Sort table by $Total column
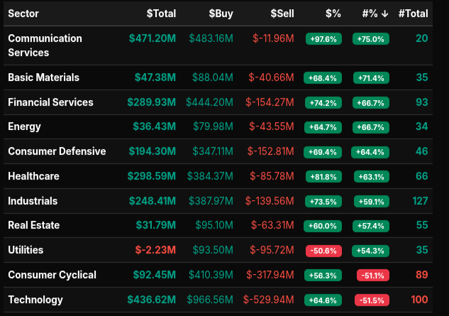 click(x=161, y=13)
